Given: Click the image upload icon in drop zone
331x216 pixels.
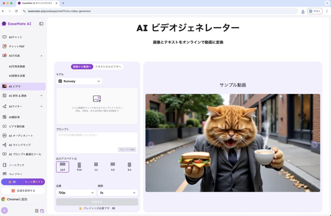Looking at the screenshot, I should [97, 99].
